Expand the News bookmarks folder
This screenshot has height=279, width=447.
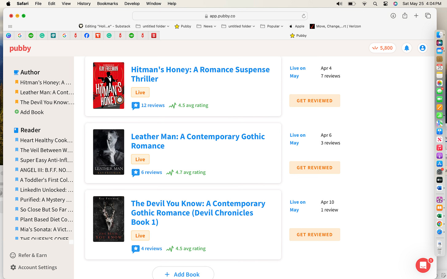pos(206,26)
